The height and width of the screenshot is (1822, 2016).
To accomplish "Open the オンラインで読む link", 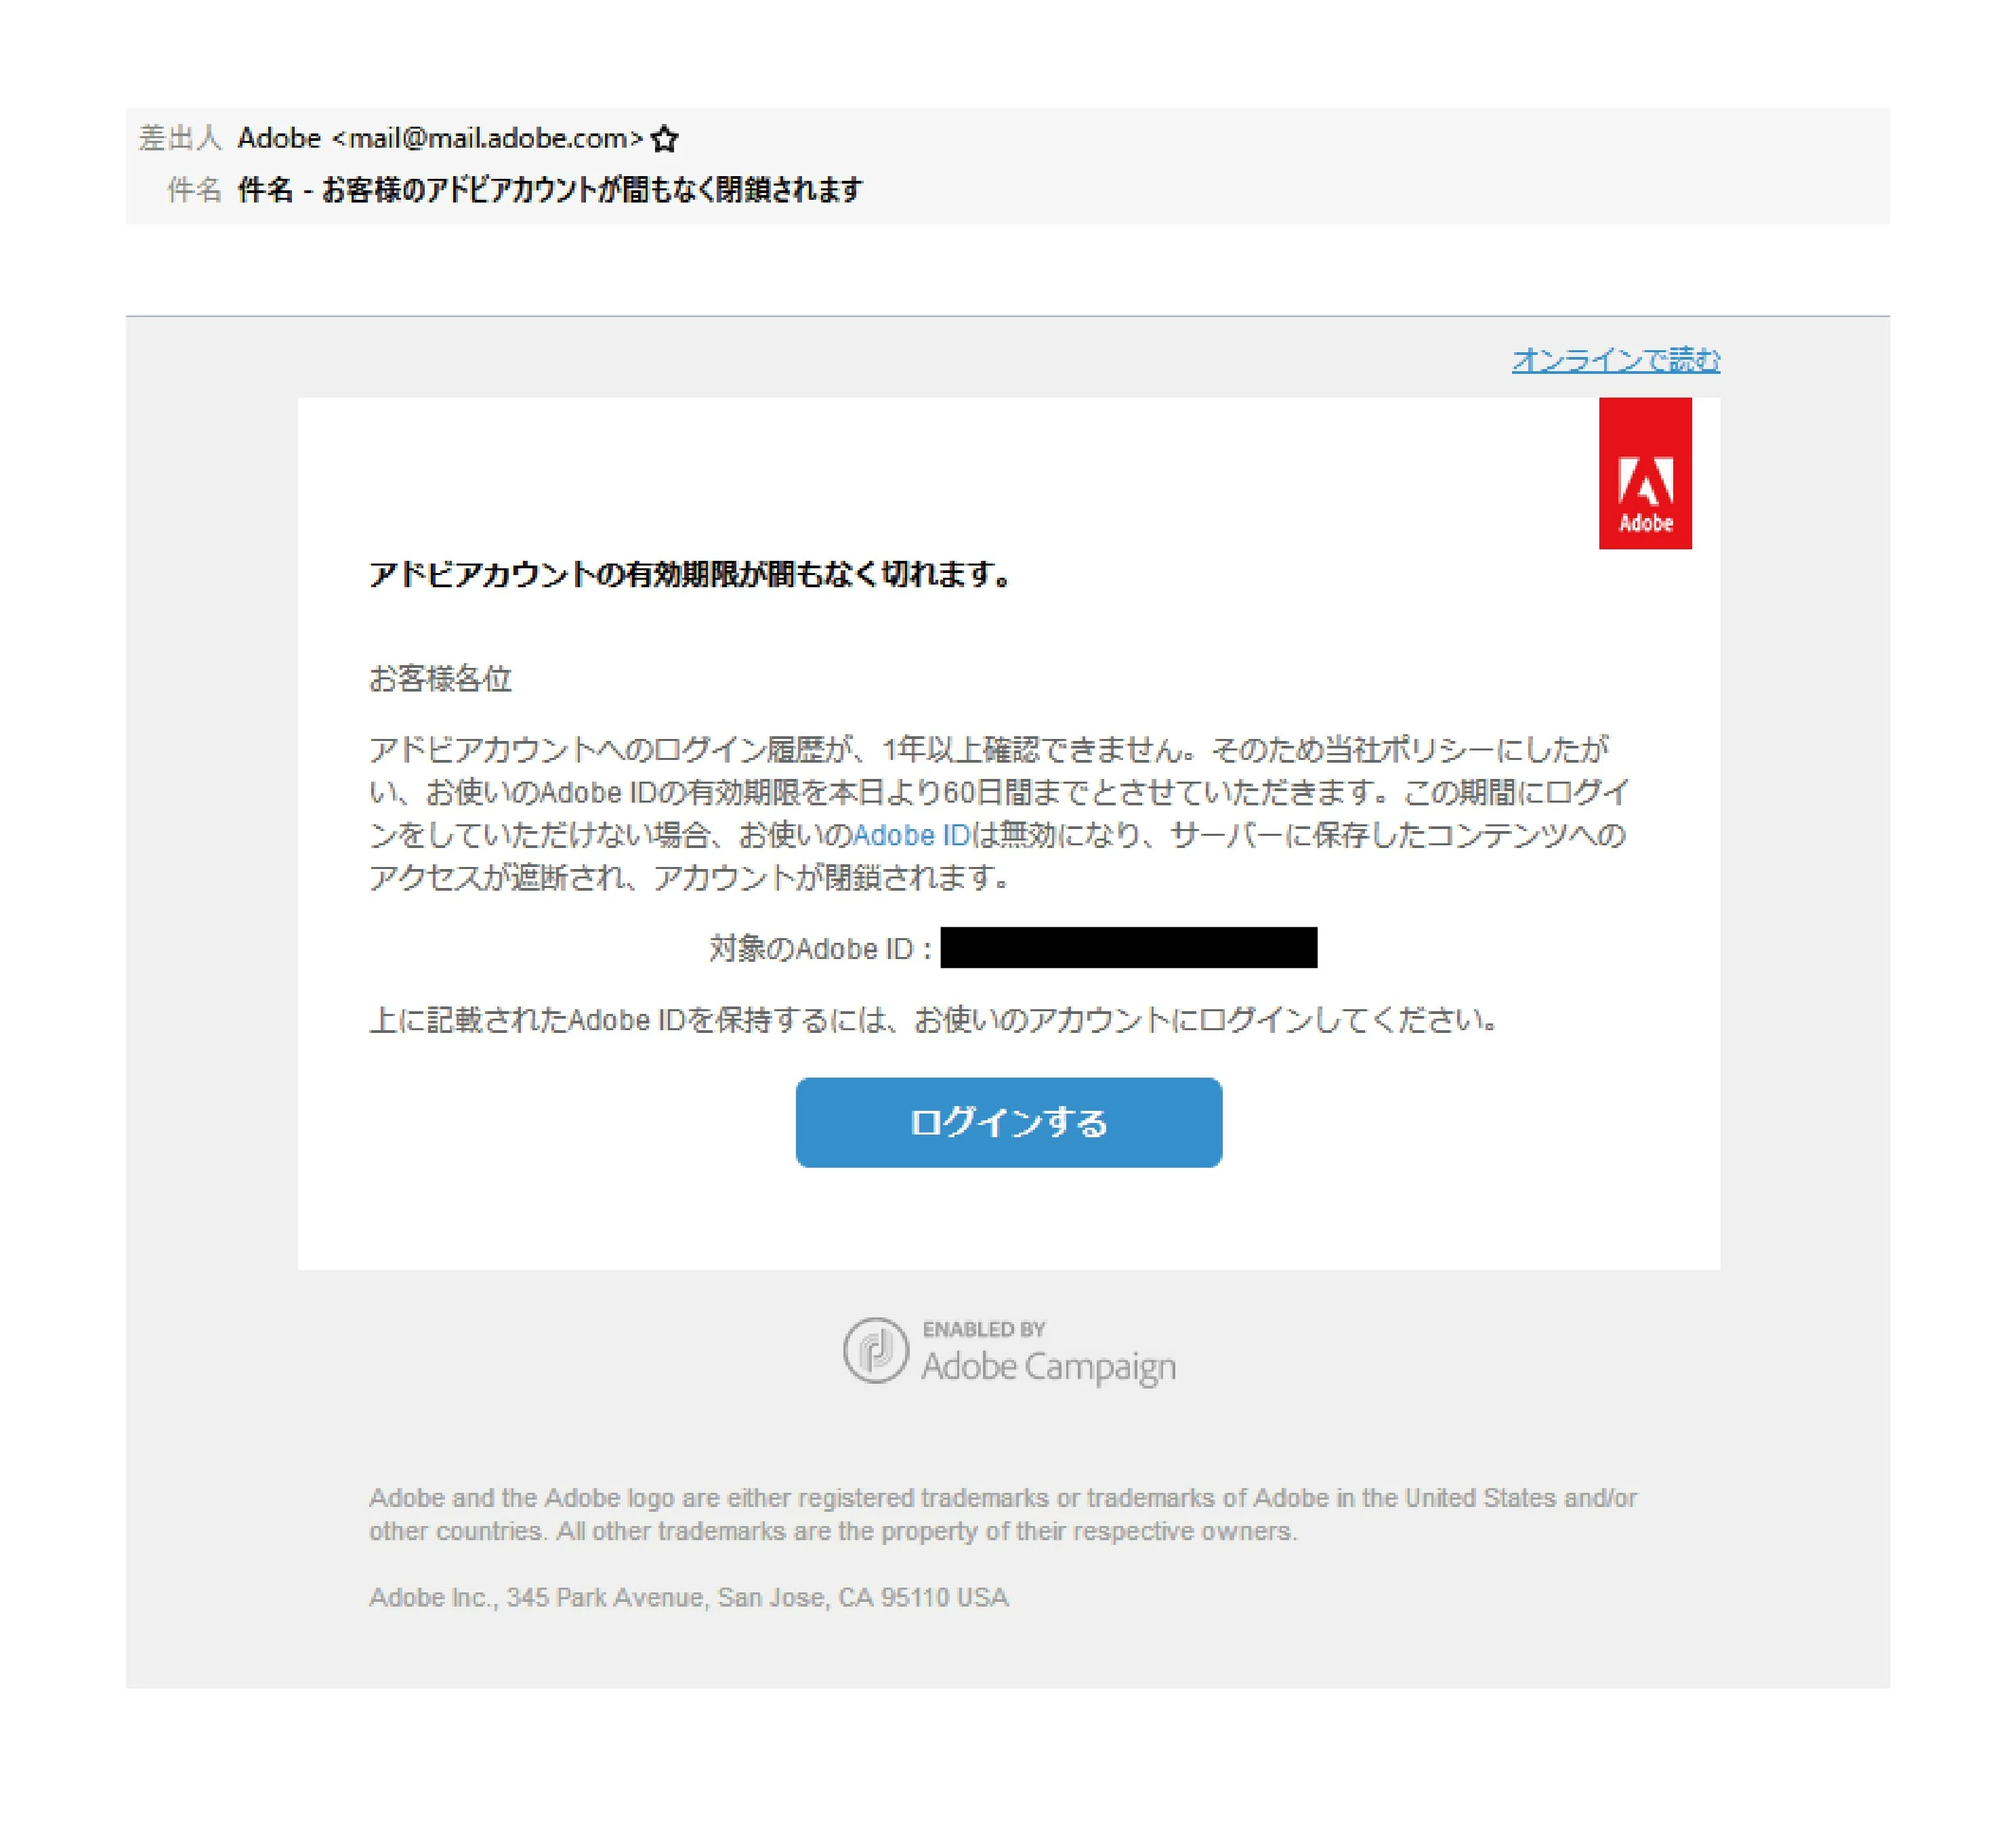I will [1616, 359].
